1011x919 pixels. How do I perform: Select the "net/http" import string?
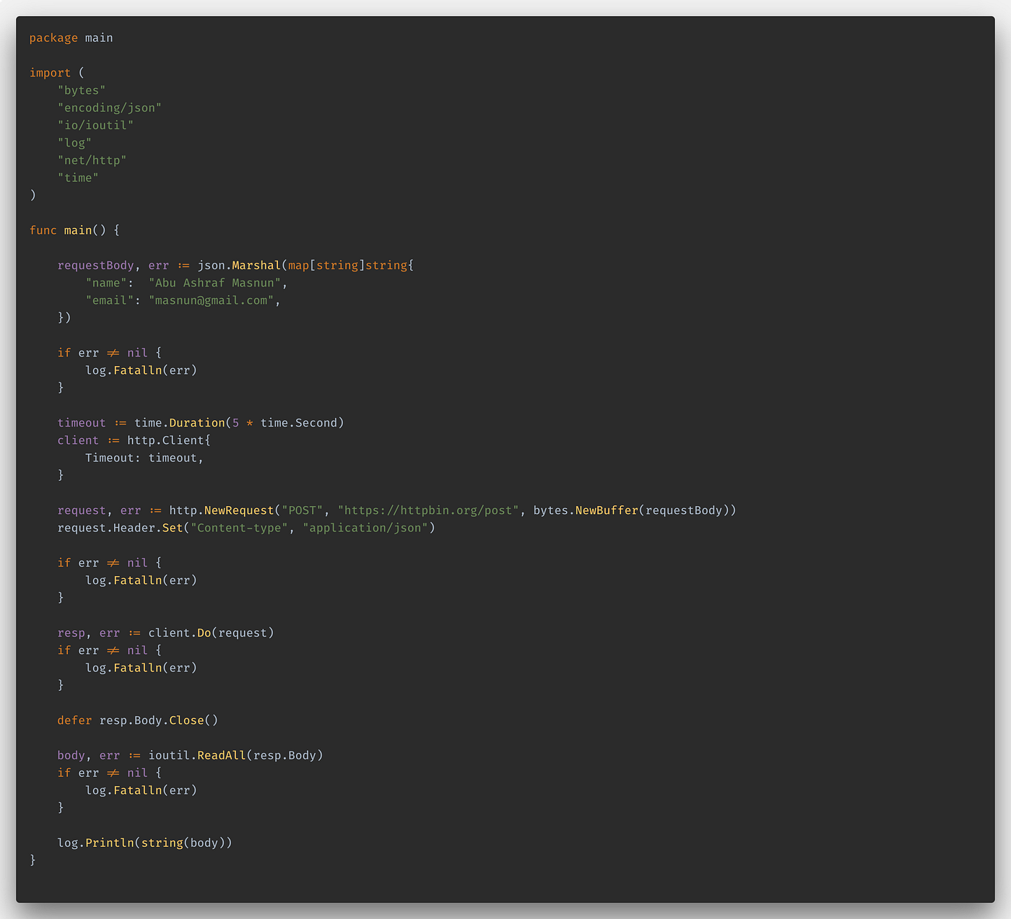click(92, 160)
